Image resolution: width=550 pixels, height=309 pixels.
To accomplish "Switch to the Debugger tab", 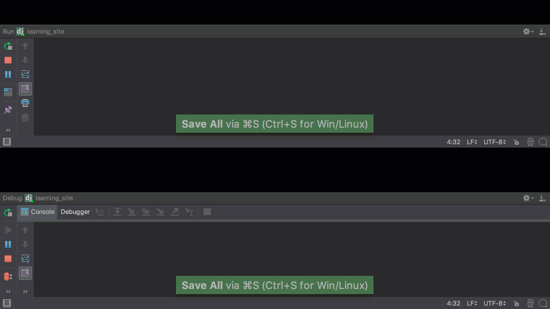I will [75, 212].
